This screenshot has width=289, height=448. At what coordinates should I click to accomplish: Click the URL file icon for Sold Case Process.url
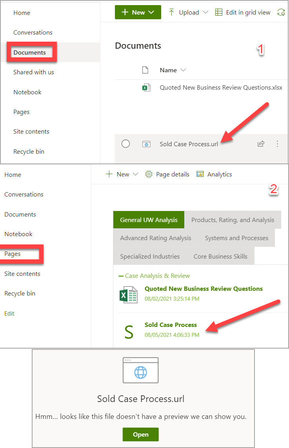tap(146, 144)
